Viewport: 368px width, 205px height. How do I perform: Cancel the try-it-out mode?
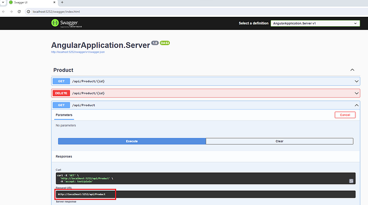click(x=345, y=115)
